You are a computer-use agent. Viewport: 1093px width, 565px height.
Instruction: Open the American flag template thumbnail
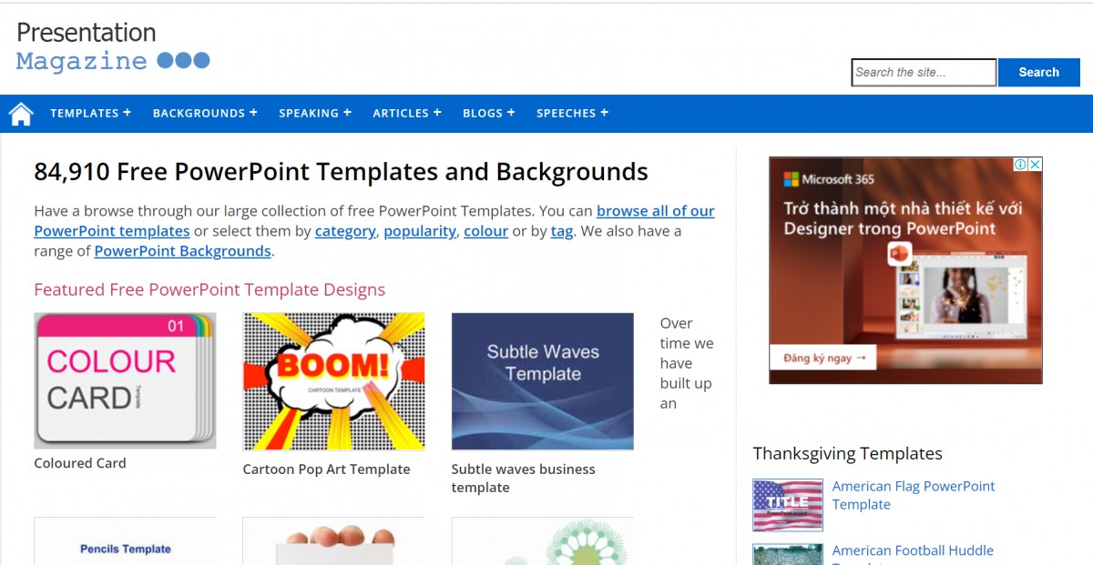tap(788, 505)
